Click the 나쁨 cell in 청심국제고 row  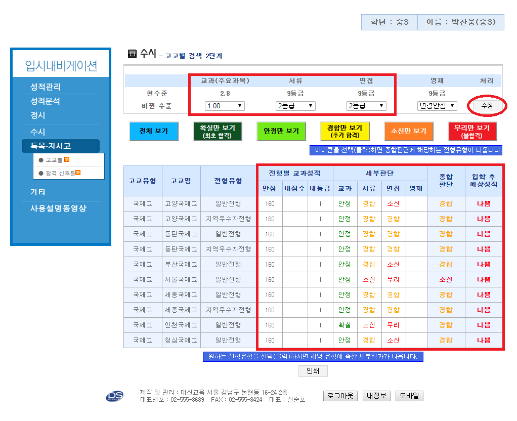484,340
